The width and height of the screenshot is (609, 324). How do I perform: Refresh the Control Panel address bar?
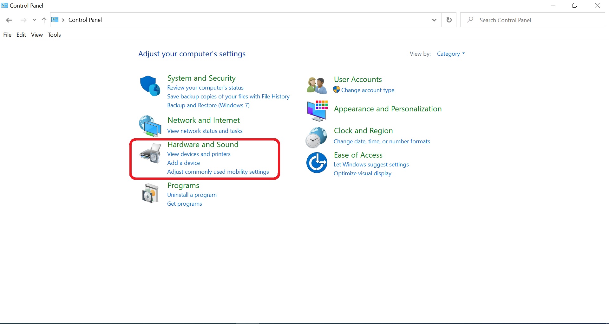pyautogui.click(x=449, y=20)
